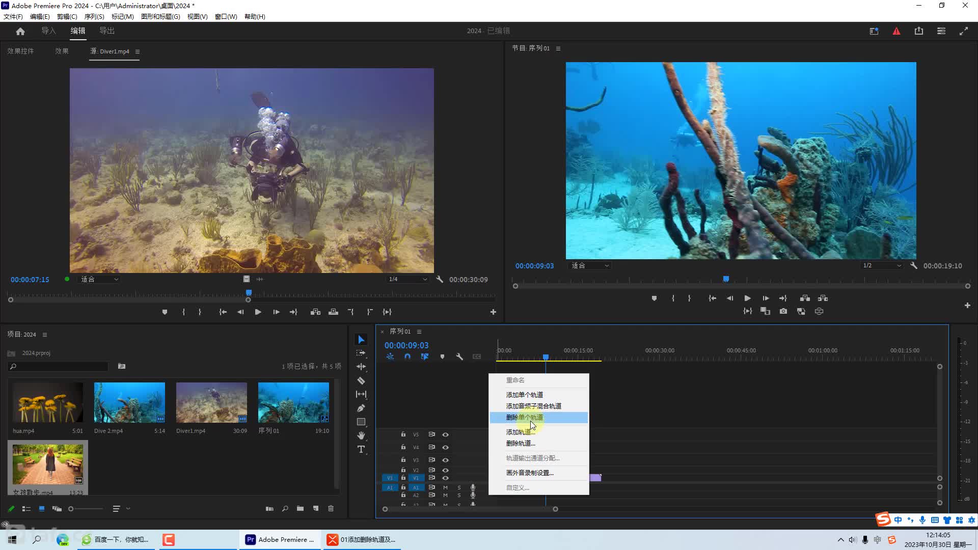This screenshot has width=978, height=550.
Task: Select the Track Select Forward tool
Action: (361, 353)
